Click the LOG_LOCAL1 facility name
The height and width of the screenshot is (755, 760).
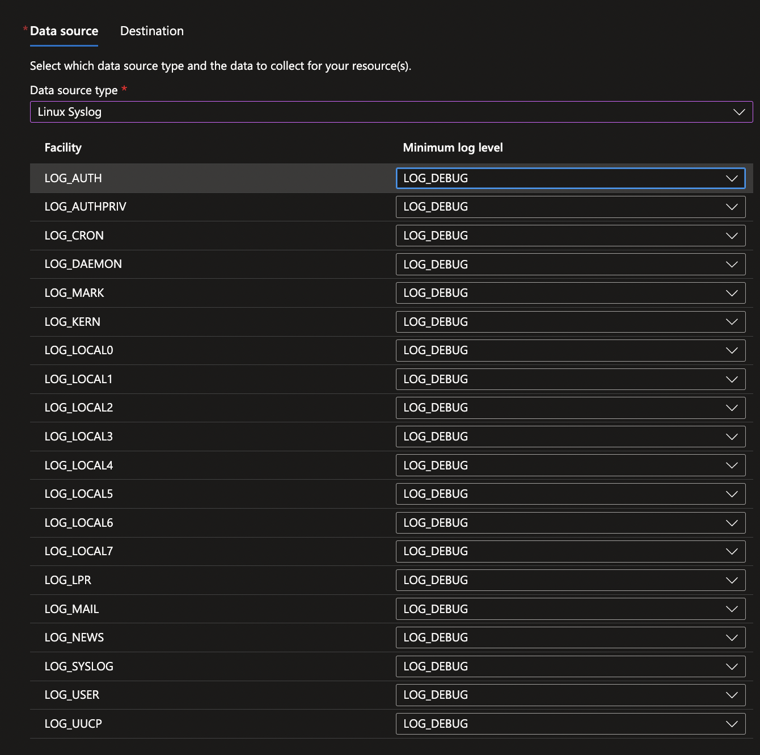[79, 379]
